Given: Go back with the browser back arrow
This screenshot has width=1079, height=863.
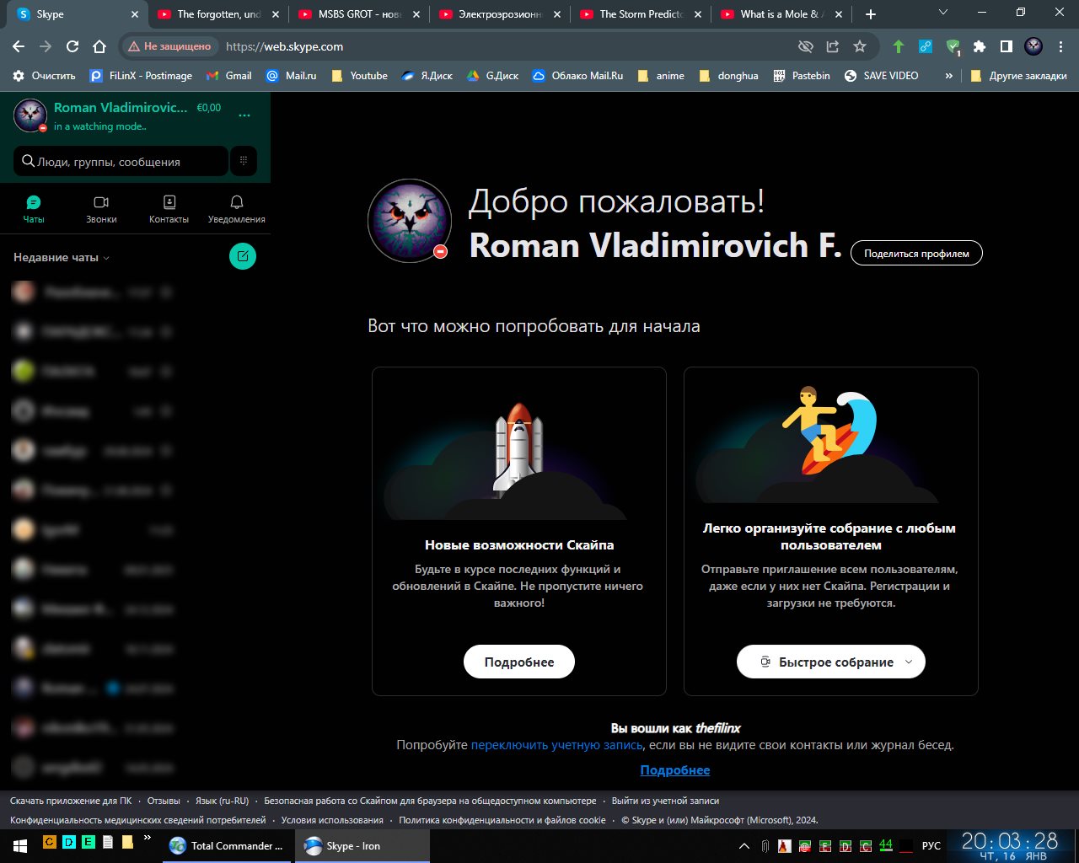Looking at the screenshot, I should [x=19, y=46].
